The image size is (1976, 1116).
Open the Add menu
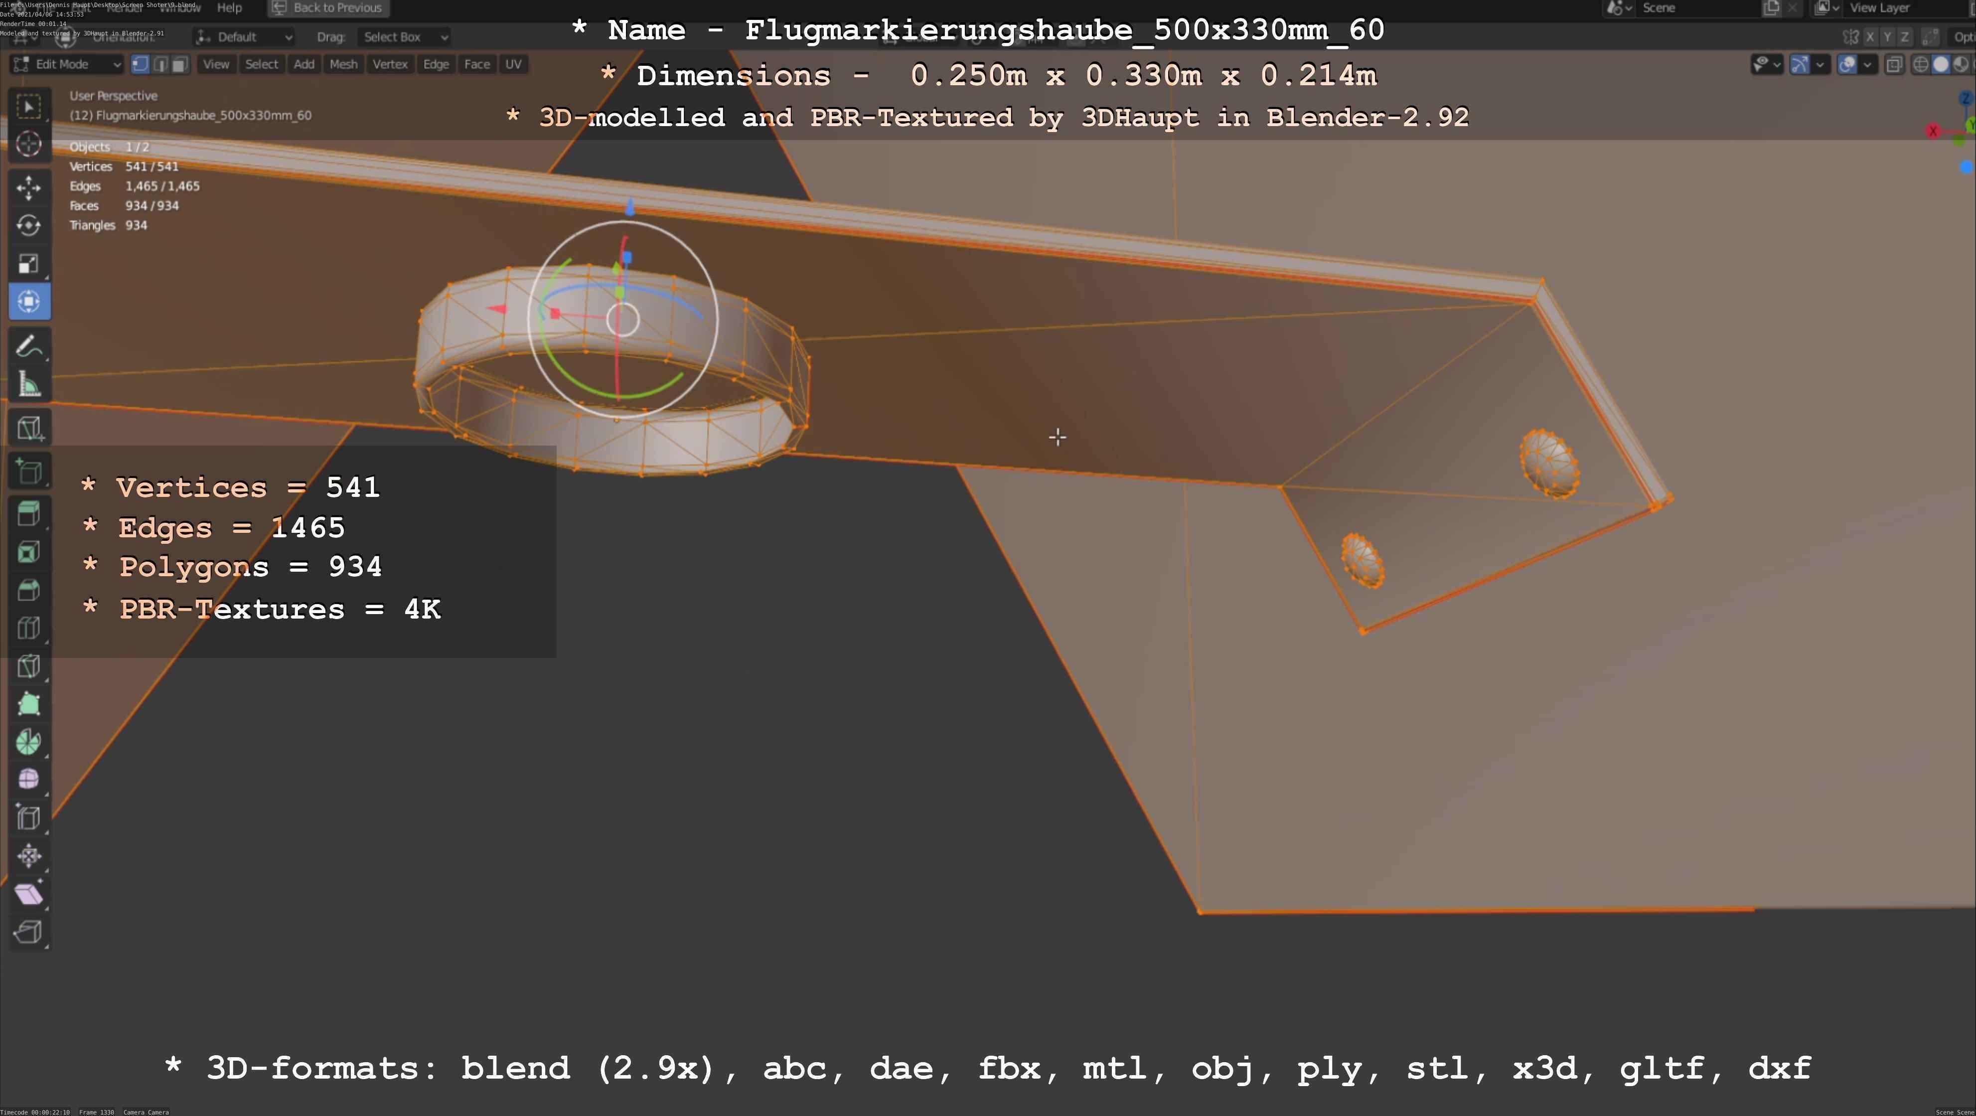[304, 64]
